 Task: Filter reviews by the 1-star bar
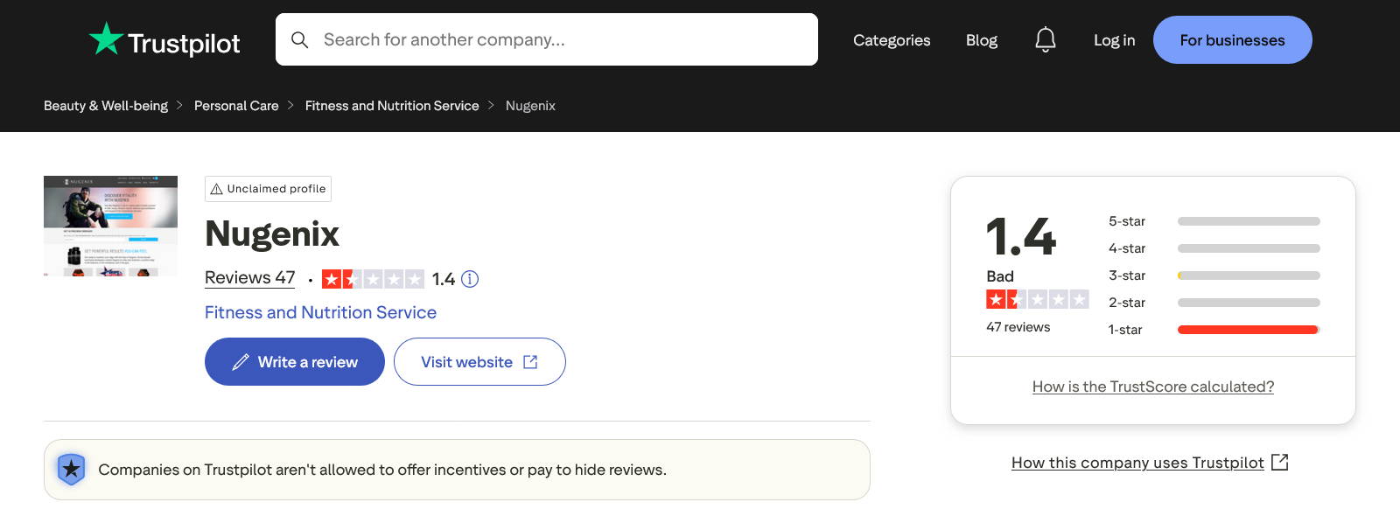pyautogui.click(x=1248, y=330)
